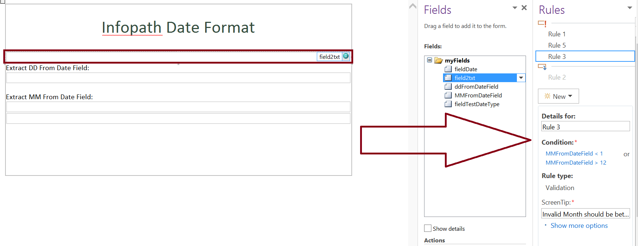The width and height of the screenshot is (638, 246).
Task: Open the field2txt dropdown arrow
Action: click(x=521, y=77)
